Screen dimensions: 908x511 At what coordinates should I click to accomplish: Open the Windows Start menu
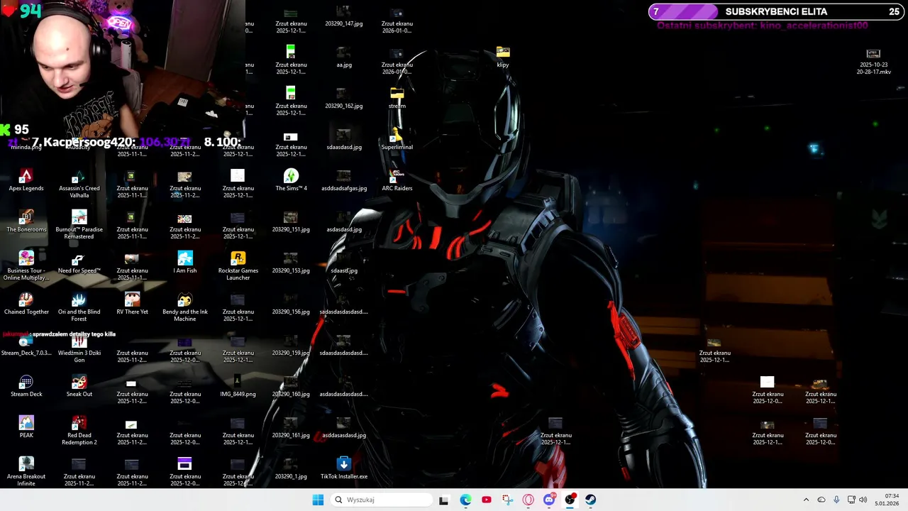click(x=318, y=500)
